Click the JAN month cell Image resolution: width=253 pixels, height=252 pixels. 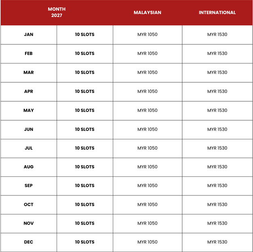click(x=29, y=34)
